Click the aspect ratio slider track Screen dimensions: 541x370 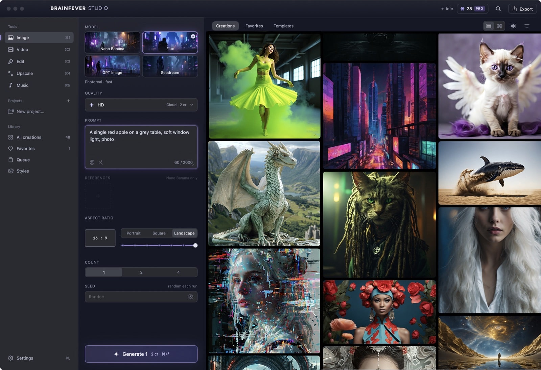158,245
